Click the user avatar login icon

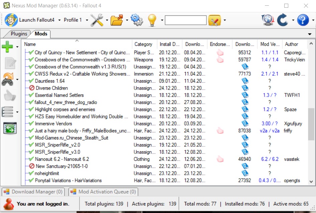[9, 204]
